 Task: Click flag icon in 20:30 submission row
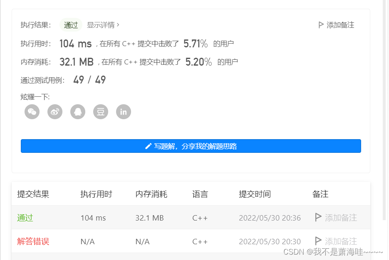[x=318, y=240]
